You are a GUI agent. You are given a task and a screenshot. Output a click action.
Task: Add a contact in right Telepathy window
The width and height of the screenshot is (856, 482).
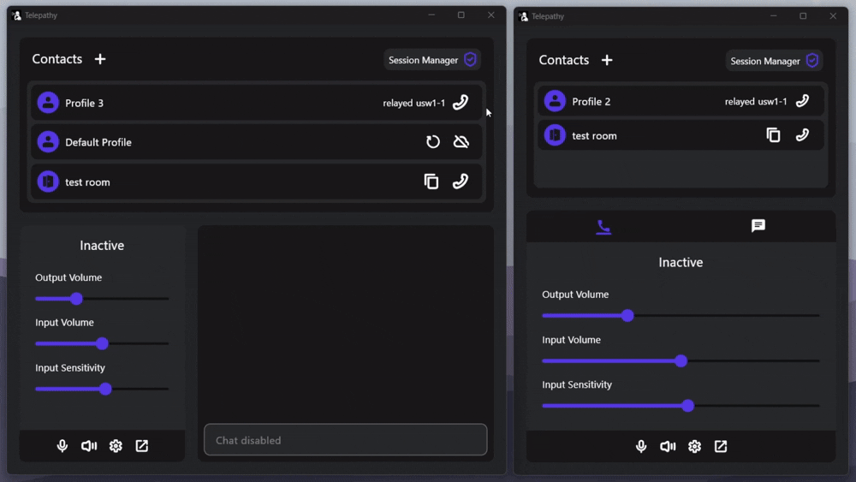(607, 60)
